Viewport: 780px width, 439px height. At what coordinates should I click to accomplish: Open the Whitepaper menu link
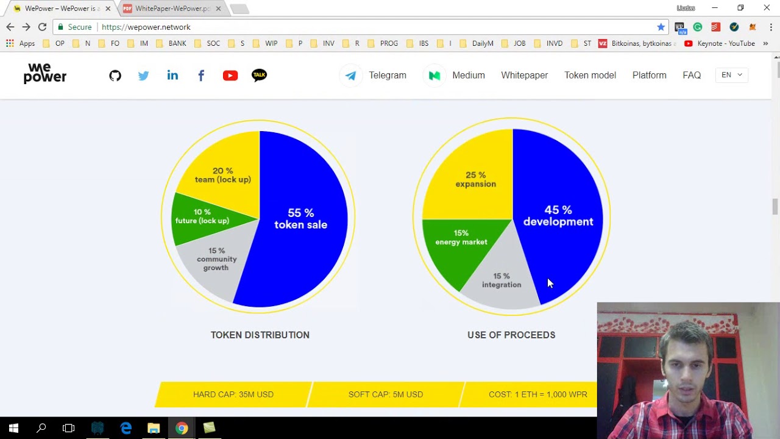[x=524, y=75]
